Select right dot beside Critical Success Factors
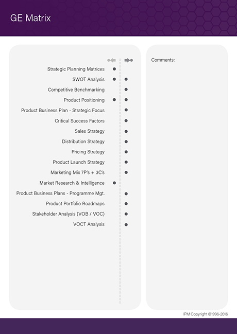 coord(126,121)
